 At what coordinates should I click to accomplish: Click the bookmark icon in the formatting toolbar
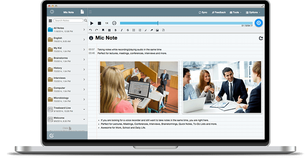tap(103, 30)
